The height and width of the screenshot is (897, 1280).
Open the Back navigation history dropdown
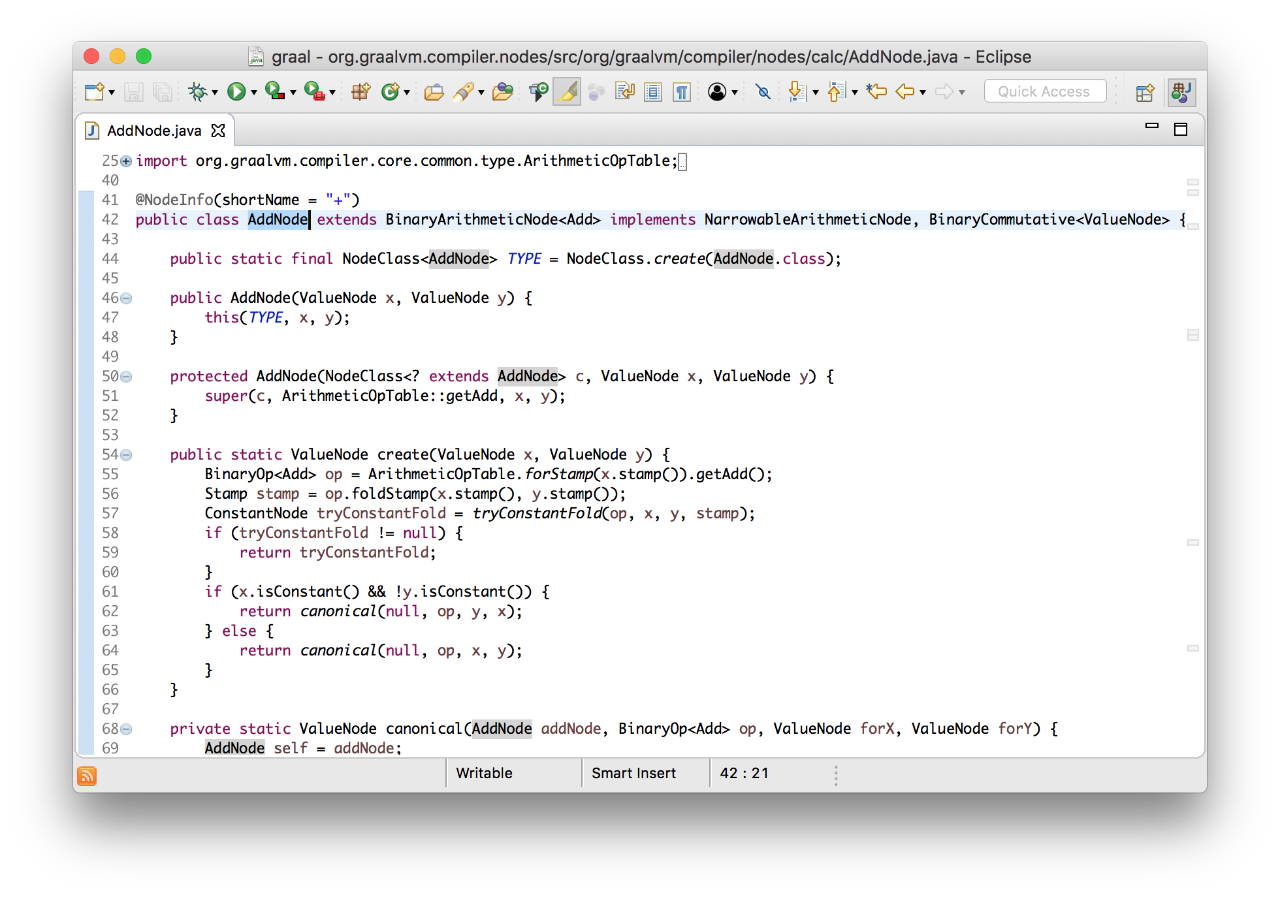(923, 93)
